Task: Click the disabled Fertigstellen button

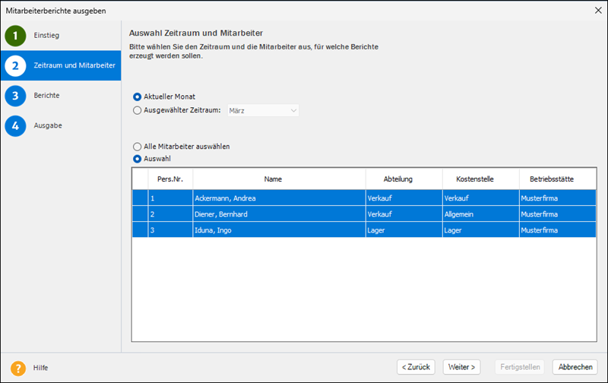Action: click(520, 367)
